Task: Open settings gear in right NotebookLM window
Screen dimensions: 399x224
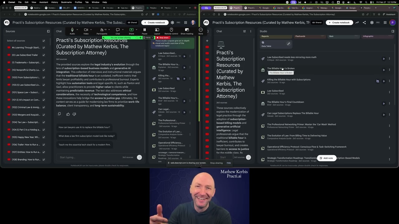Action: [x=372, y=22]
